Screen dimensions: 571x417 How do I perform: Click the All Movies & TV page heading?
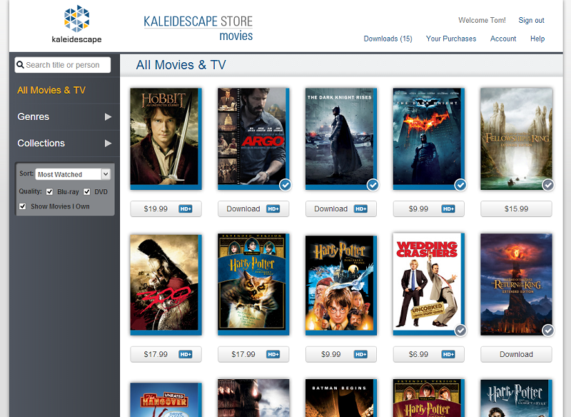[181, 65]
